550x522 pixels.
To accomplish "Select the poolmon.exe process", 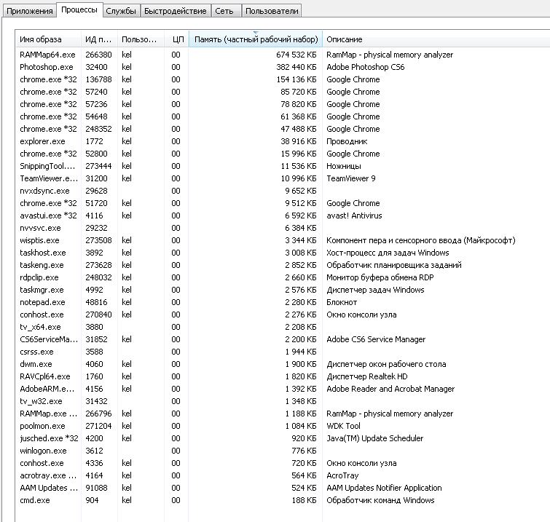I will coord(283,426).
